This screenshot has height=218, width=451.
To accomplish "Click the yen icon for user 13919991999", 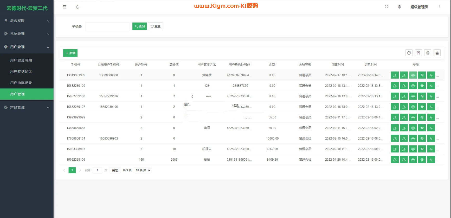I will pyautogui.click(x=413, y=75).
